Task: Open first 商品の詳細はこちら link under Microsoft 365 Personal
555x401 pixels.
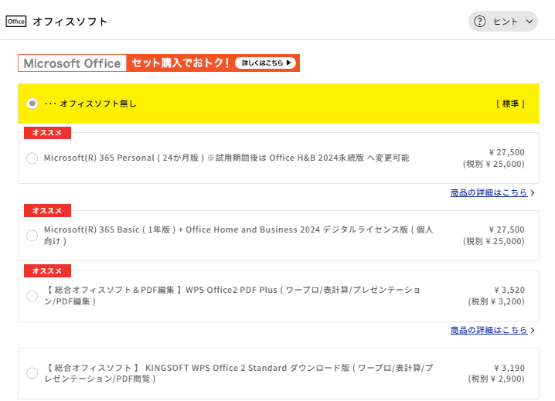Action: pos(489,192)
